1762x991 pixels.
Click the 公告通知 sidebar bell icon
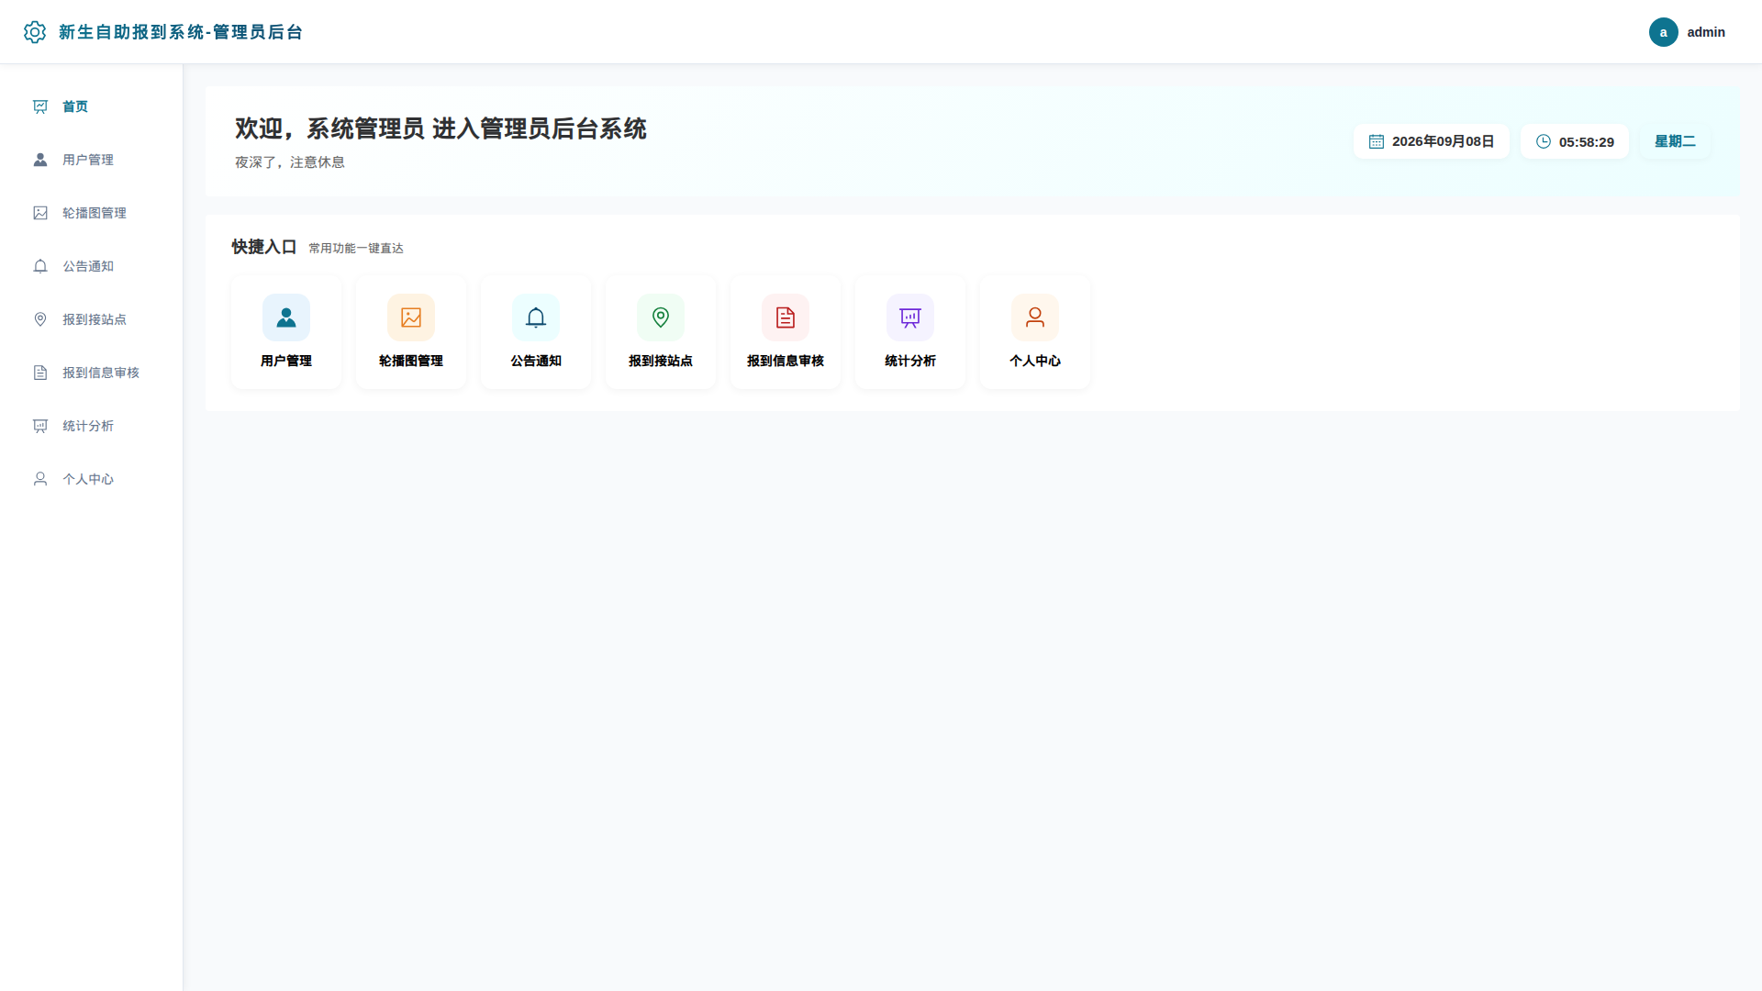pyautogui.click(x=40, y=266)
